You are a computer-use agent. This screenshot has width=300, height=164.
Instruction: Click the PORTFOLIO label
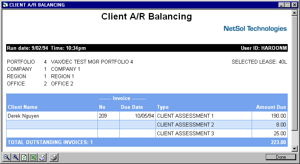click(21, 62)
